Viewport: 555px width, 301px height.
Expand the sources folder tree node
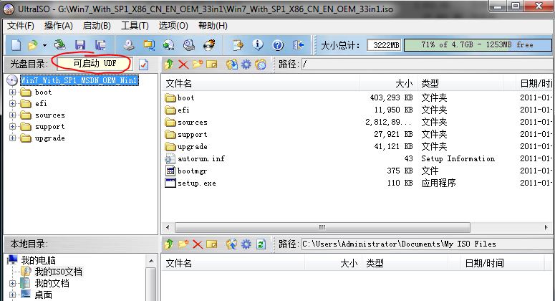(x=12, y=115)
